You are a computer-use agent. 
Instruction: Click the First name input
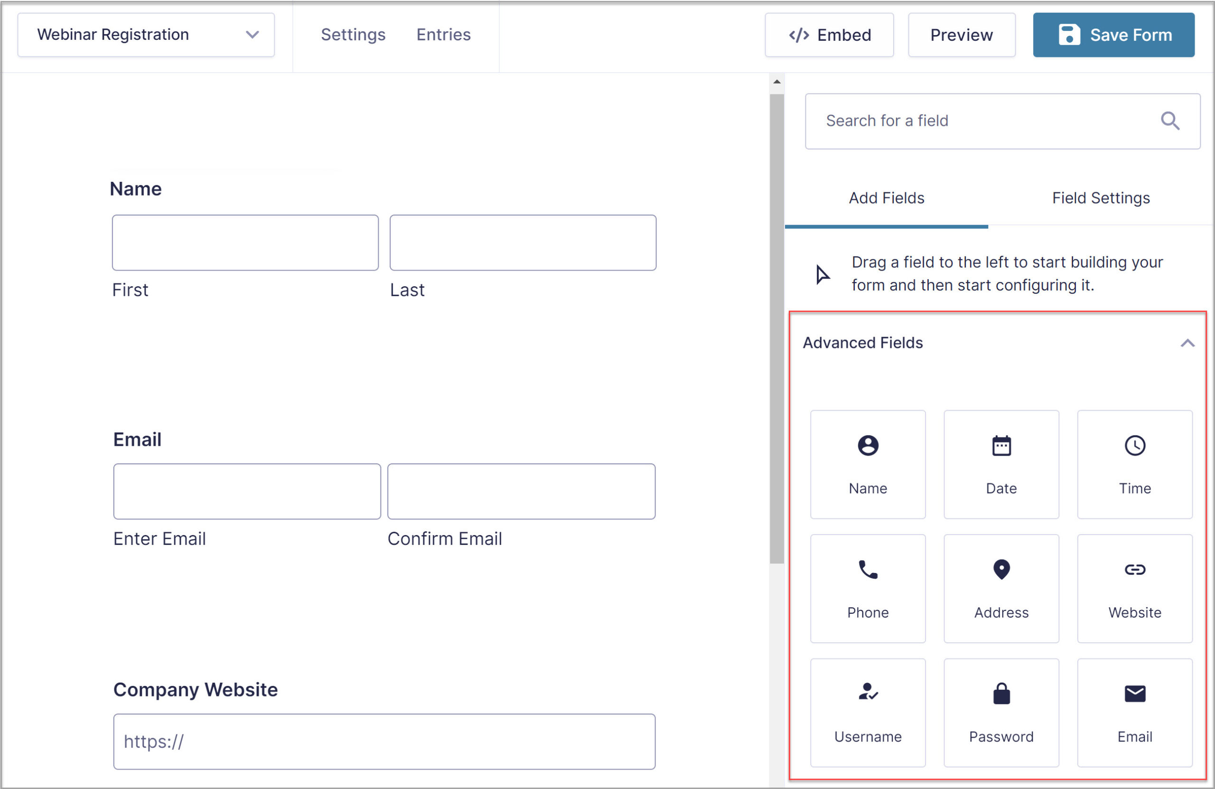(245, 243)
